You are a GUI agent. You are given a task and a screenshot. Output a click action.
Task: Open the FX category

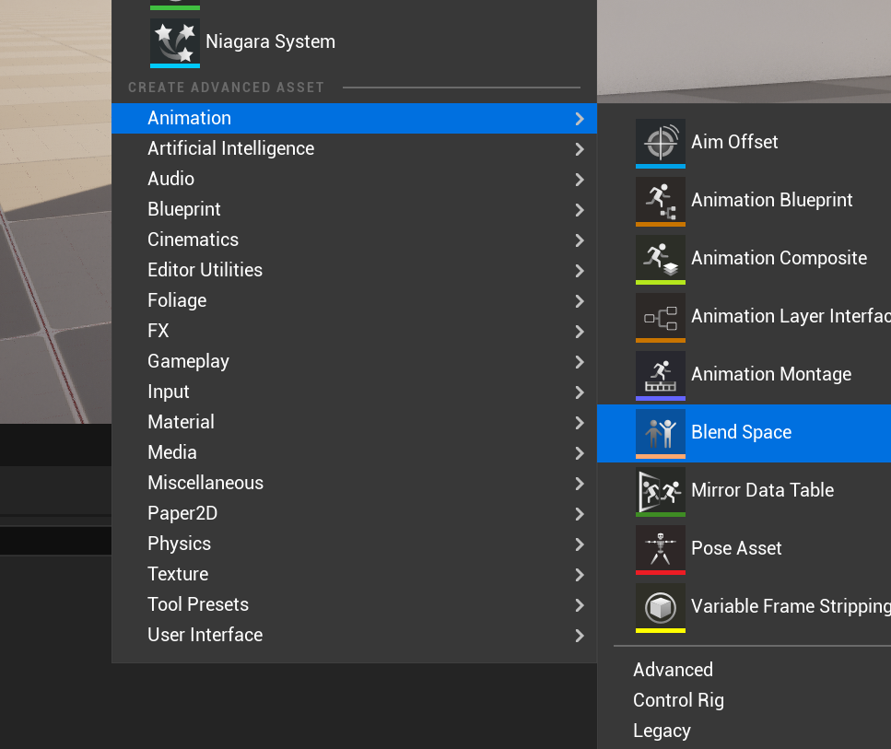pos(354,332)
